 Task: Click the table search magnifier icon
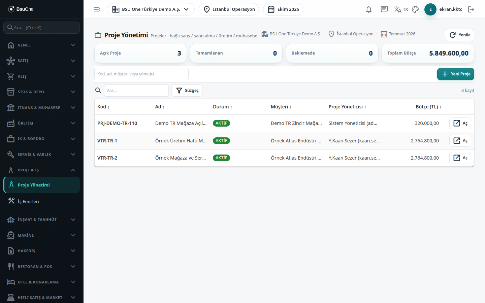click(98, 91)
